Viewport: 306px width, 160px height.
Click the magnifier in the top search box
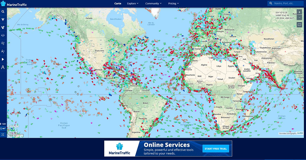point(271,3)
